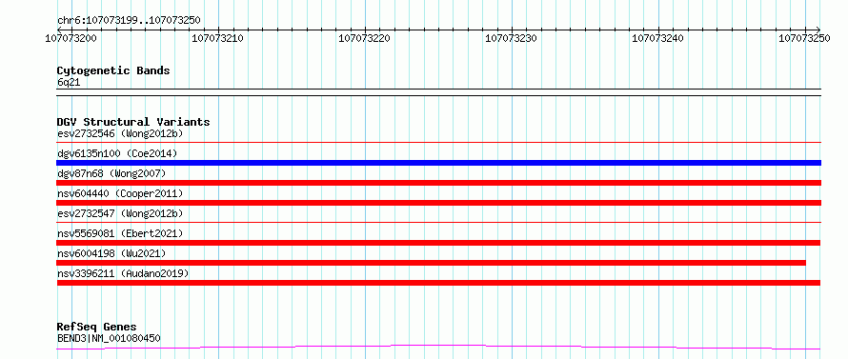Click the thin red esv2732547 variant line
This screenshot has height=359, width=848.
(x=438, y=222)
